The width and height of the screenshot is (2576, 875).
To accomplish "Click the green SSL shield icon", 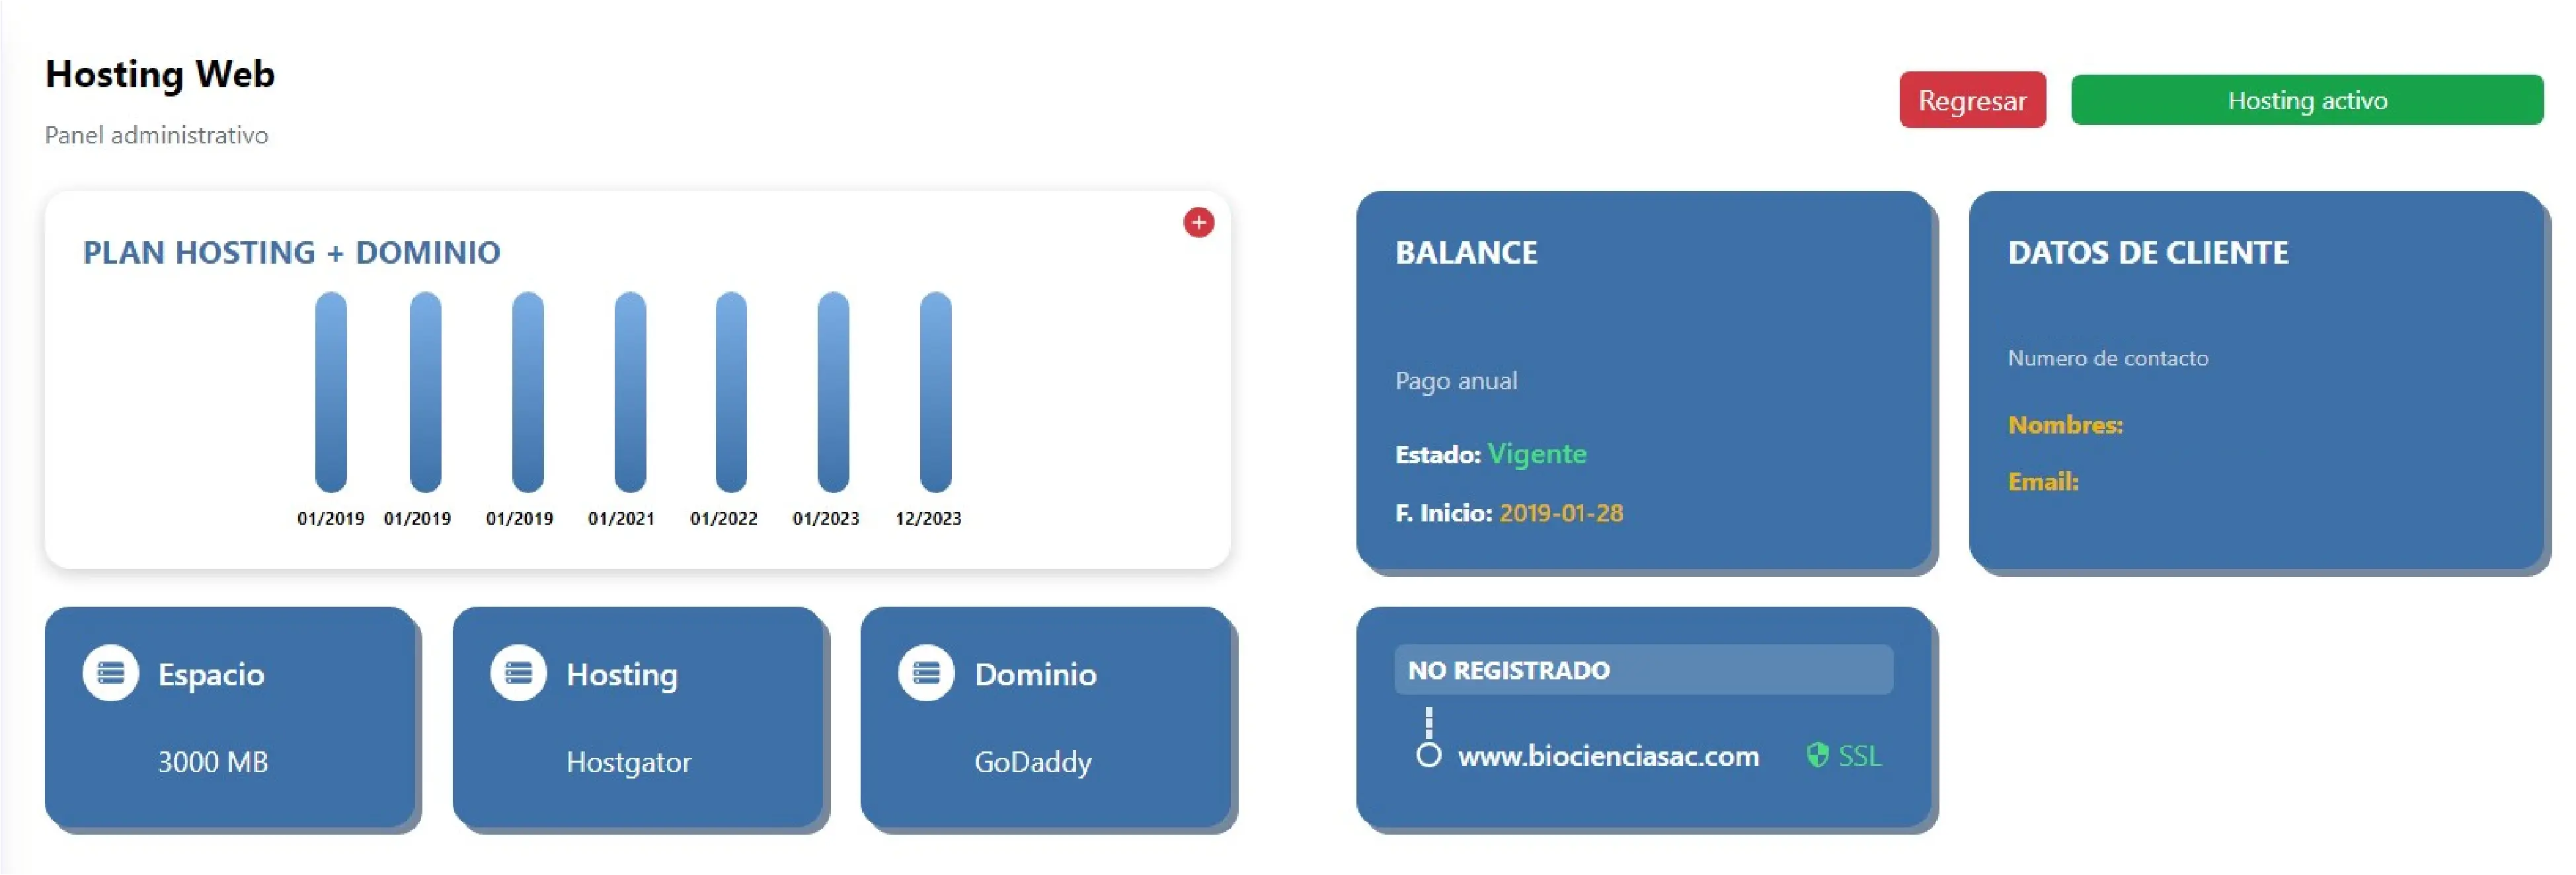I will (1817, 755).
